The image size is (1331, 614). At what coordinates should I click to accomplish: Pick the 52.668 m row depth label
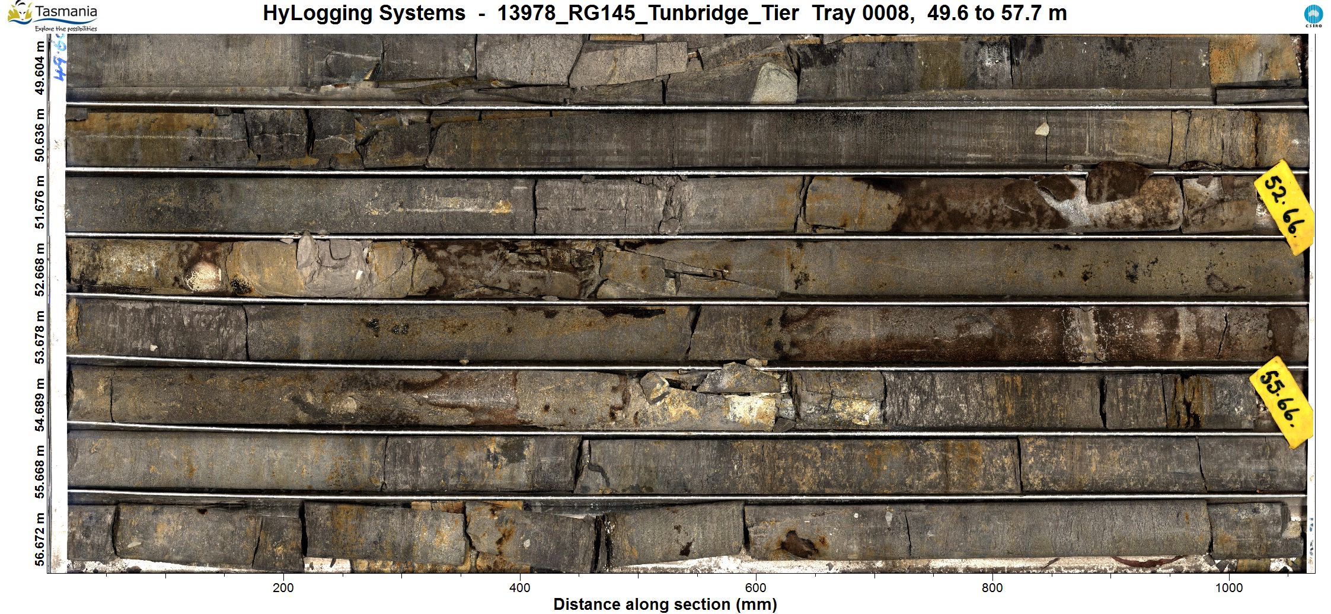[40, 270]
